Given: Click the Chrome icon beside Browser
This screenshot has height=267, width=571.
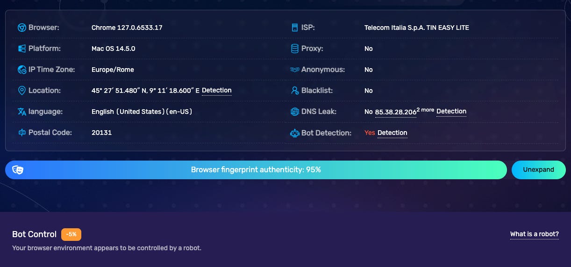Looking at the screenshot, I should click(x=21, y=28).
